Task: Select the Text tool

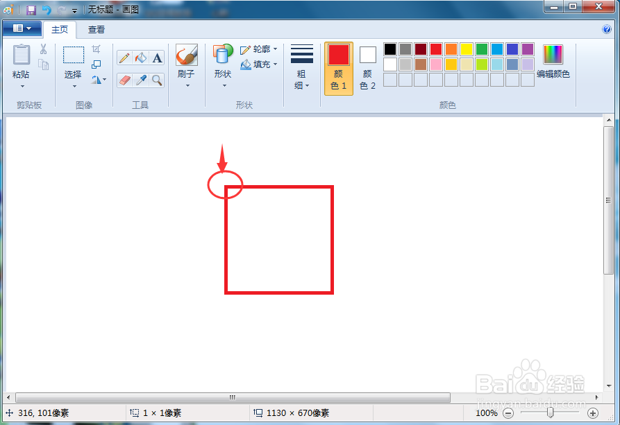Action: [157, 58]
